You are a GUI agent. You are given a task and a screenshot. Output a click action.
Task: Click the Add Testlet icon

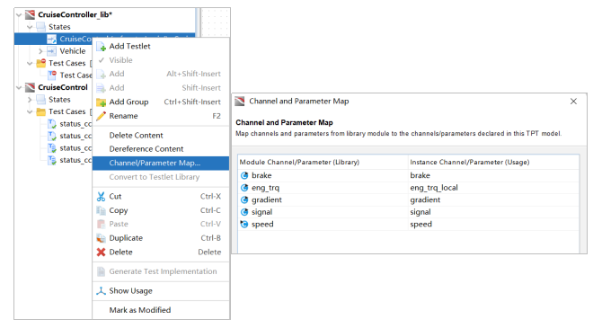tap(102, 47)
